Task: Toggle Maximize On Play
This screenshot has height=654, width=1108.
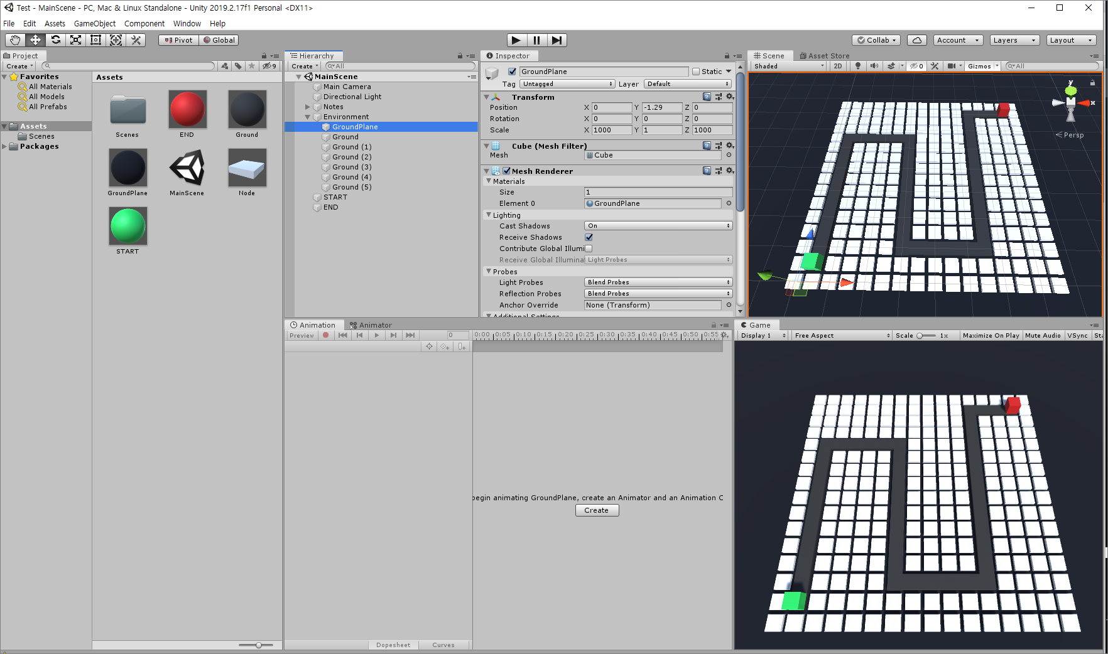Action: click(x=991, y=336)
